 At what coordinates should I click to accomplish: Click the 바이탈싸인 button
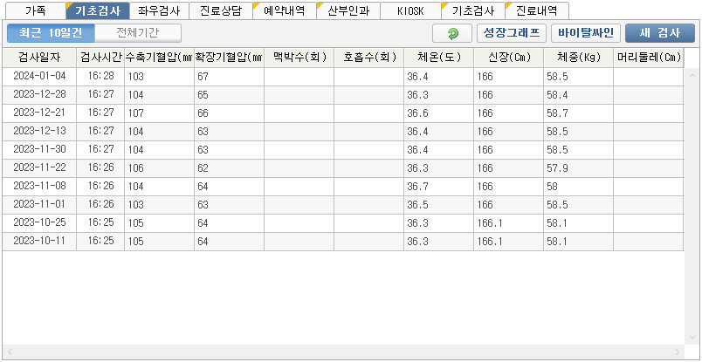tap(585, 33)
